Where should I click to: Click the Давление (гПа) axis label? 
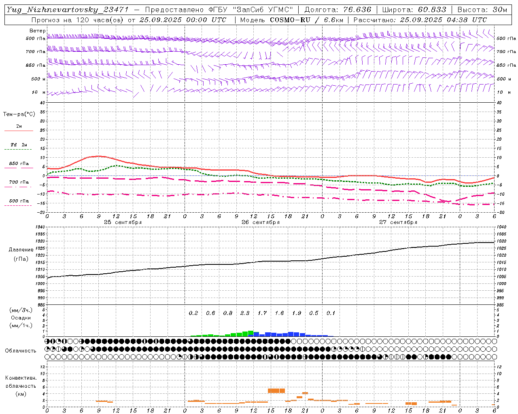click(21, 254)
